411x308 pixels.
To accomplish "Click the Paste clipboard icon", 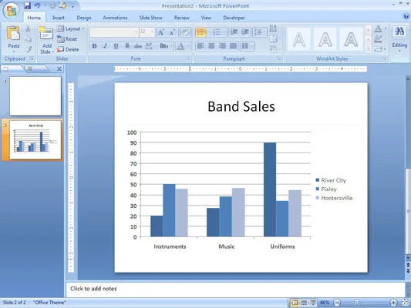I will tap(13, 34).
